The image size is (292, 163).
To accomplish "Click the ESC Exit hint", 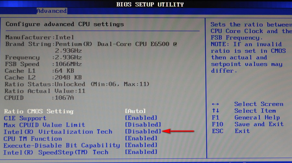I will pyautogui.click(x=231, y=131).
